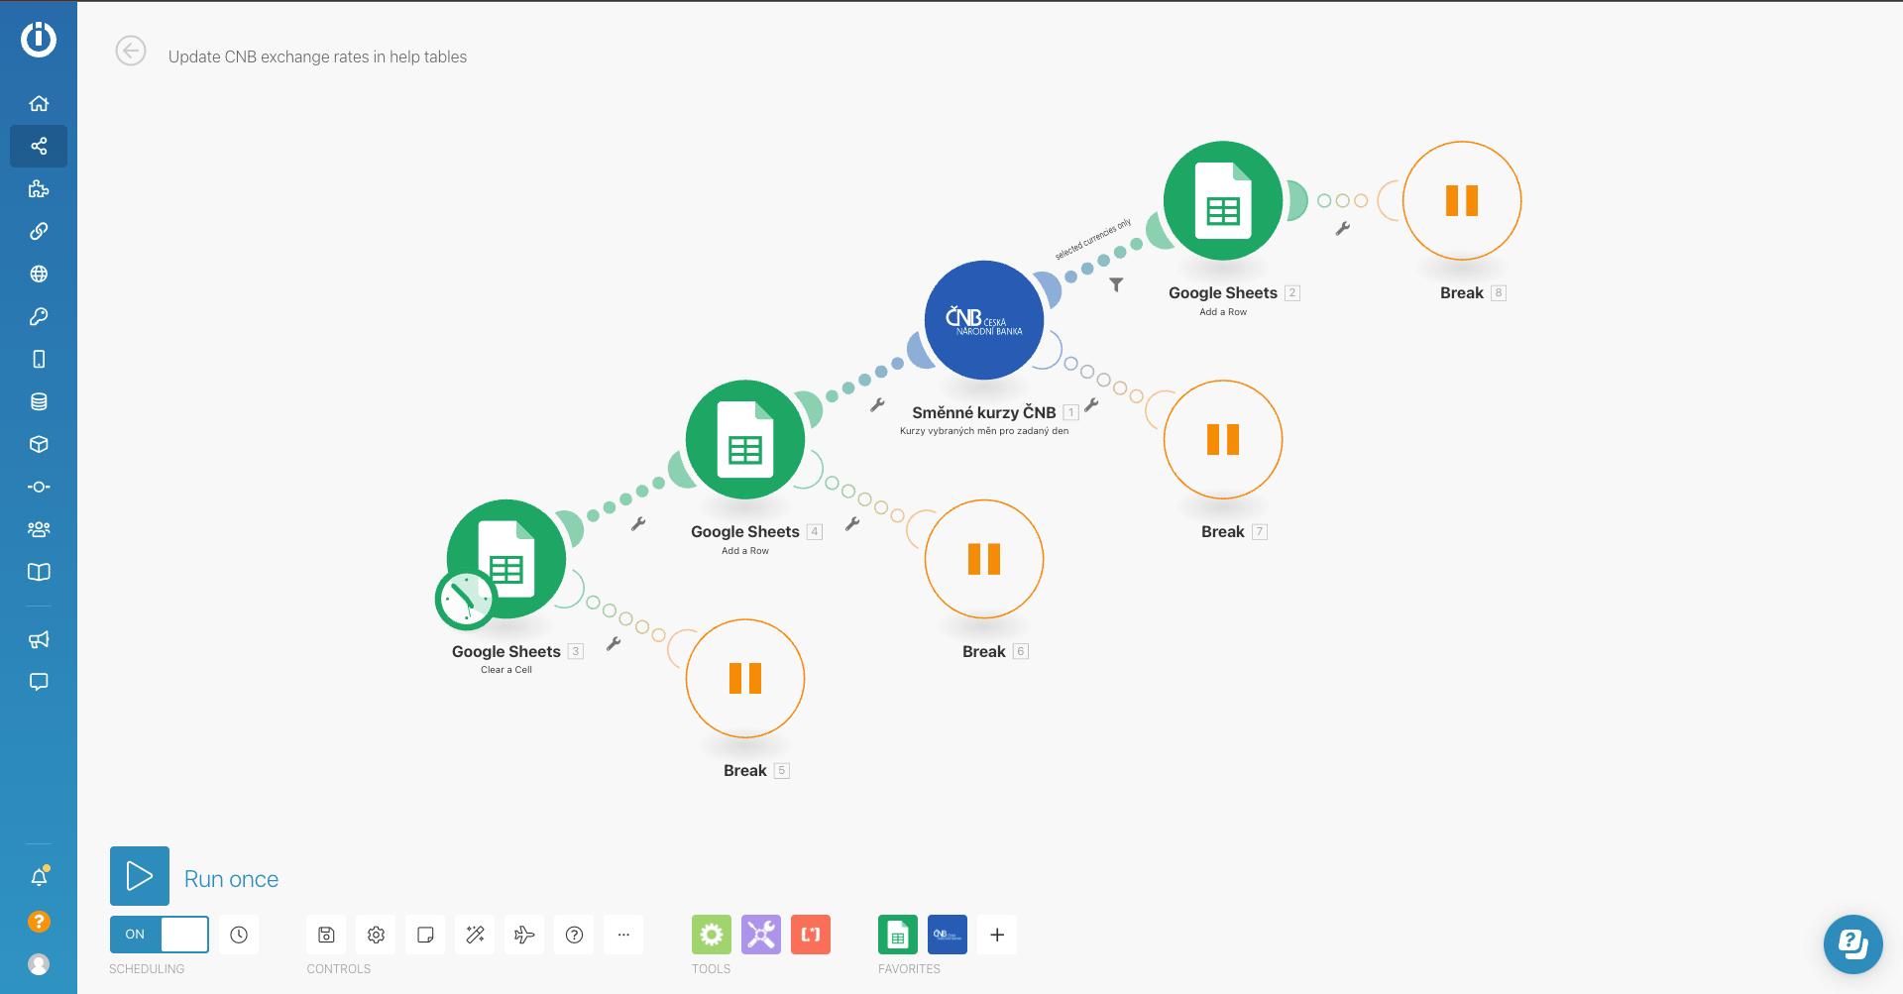Image resolution: width=1903 pixels, height=994 pixels.
Task: Open schedule settings clock icon
Action: pos(239,935)
